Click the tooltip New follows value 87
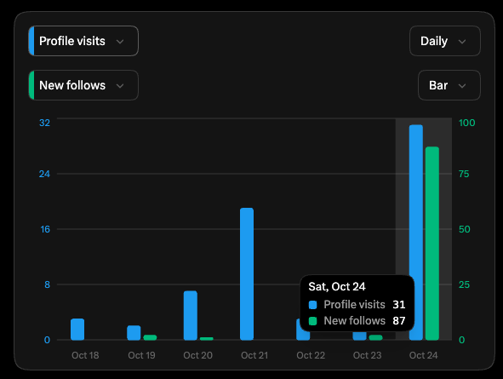This screenshot has height=379, width=503. [399, 320]
